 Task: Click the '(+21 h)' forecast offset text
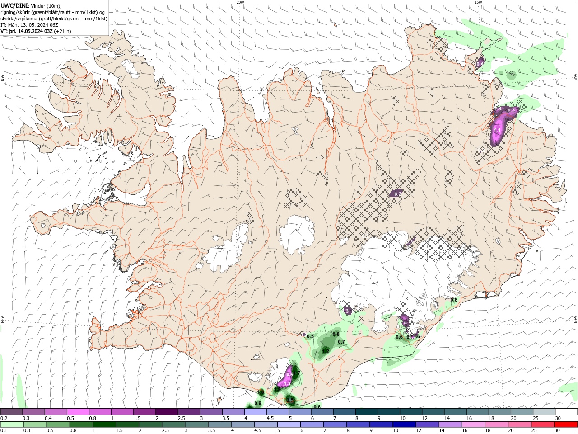(63, 31)
